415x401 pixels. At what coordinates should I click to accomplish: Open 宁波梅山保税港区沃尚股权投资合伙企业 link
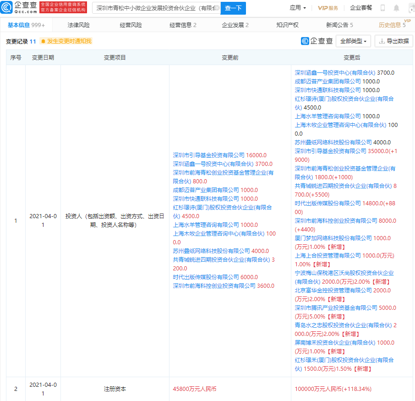[344, 277]
